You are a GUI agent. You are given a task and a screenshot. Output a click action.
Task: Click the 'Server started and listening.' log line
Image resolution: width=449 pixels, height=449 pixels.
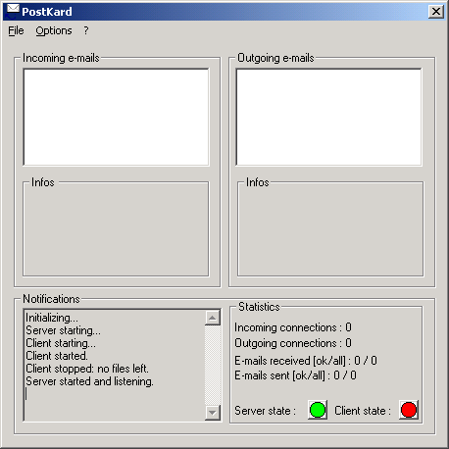tap(89, 381)
